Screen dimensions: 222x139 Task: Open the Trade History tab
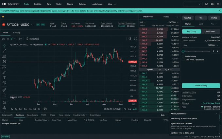click(64, 115)
